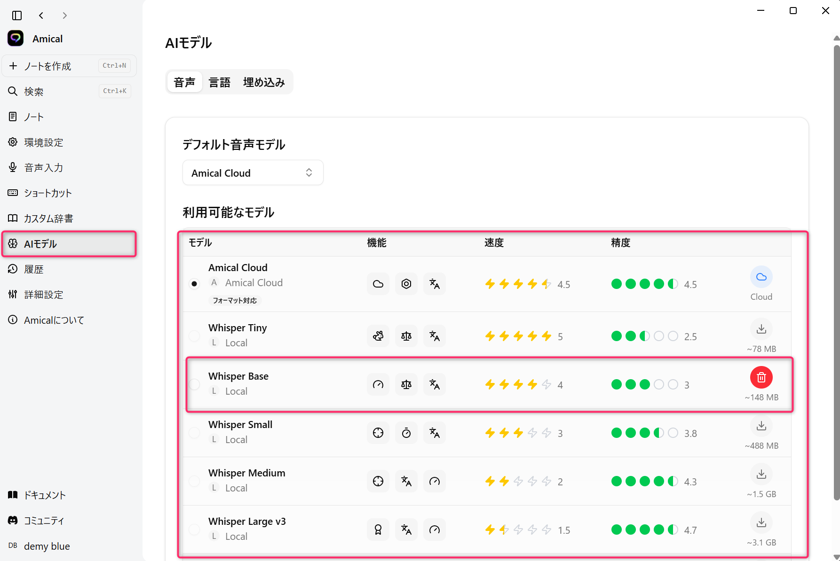Switch to the 埋め込み tab
This screenshot has width=840, height=561.
[x=264, y=83]
